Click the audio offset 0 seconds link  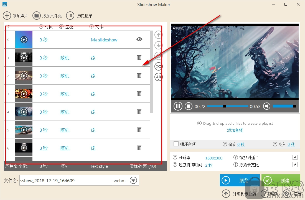(x=241, y=144)
